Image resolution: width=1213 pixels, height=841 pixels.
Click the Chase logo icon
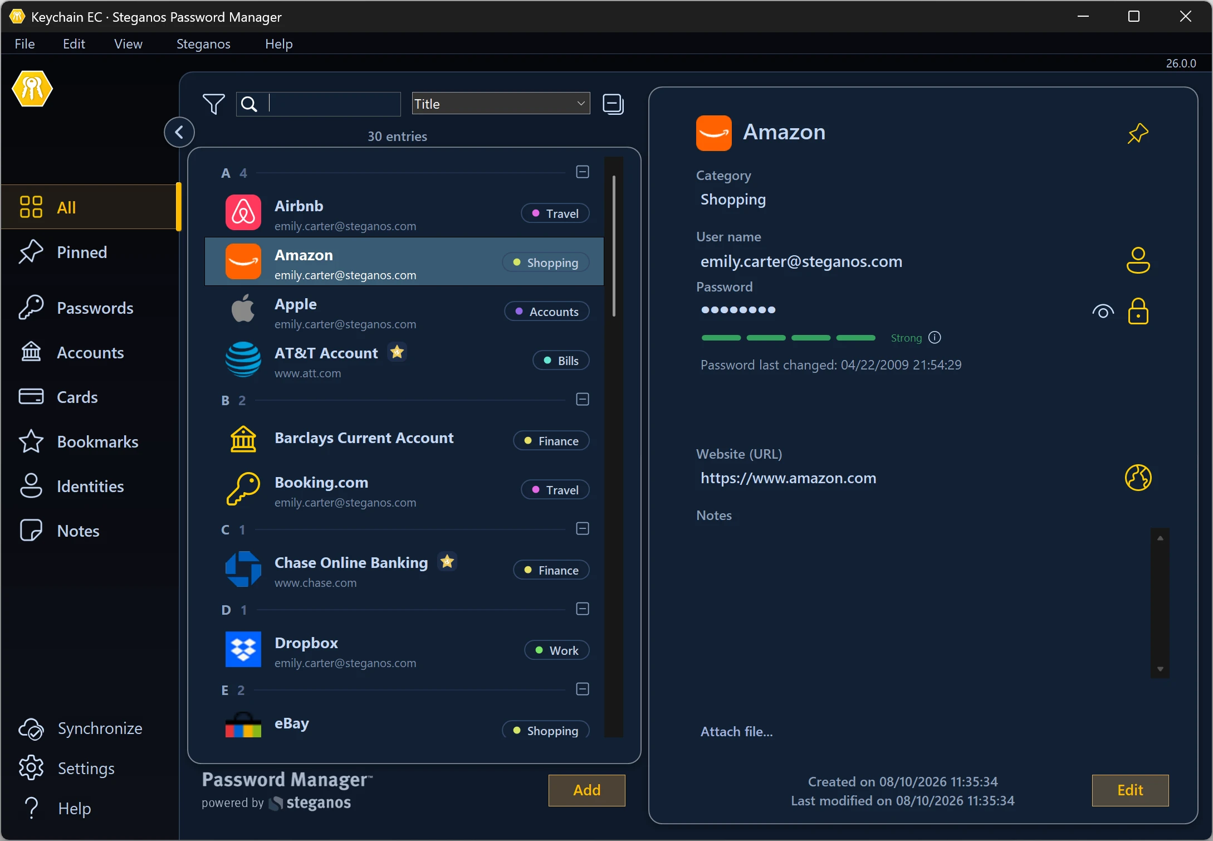coord(243,569)
